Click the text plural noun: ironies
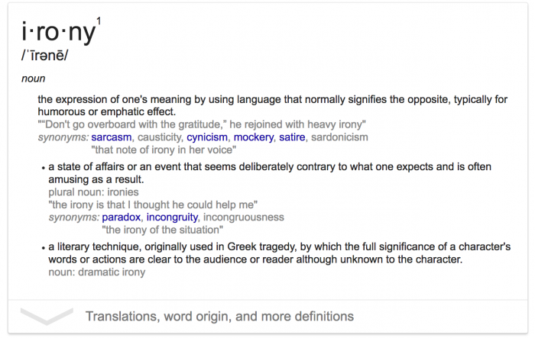The width and height of the screenshot is (535, 338). point(93,192)
